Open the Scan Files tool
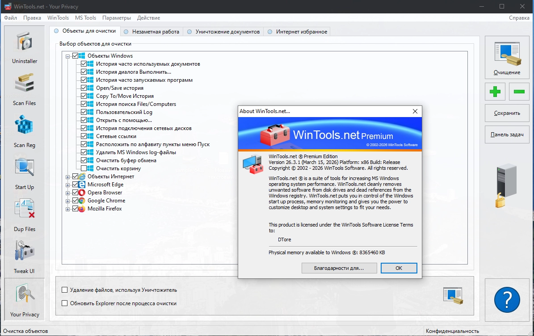Viewport: 534px width, 336px height. (25, 89)
